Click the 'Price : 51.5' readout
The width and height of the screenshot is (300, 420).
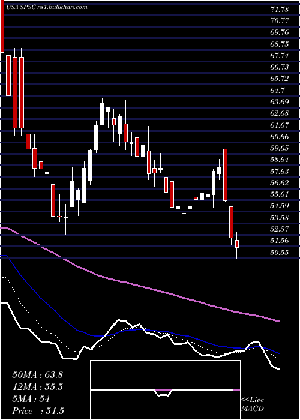coord(38,411)
